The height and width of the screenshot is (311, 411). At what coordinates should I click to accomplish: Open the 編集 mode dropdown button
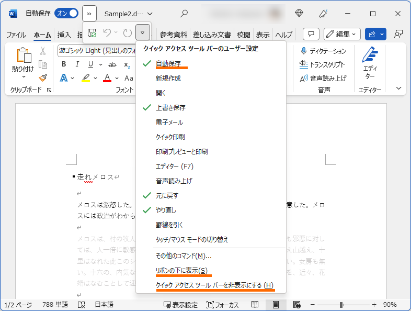tap(342, 34)
